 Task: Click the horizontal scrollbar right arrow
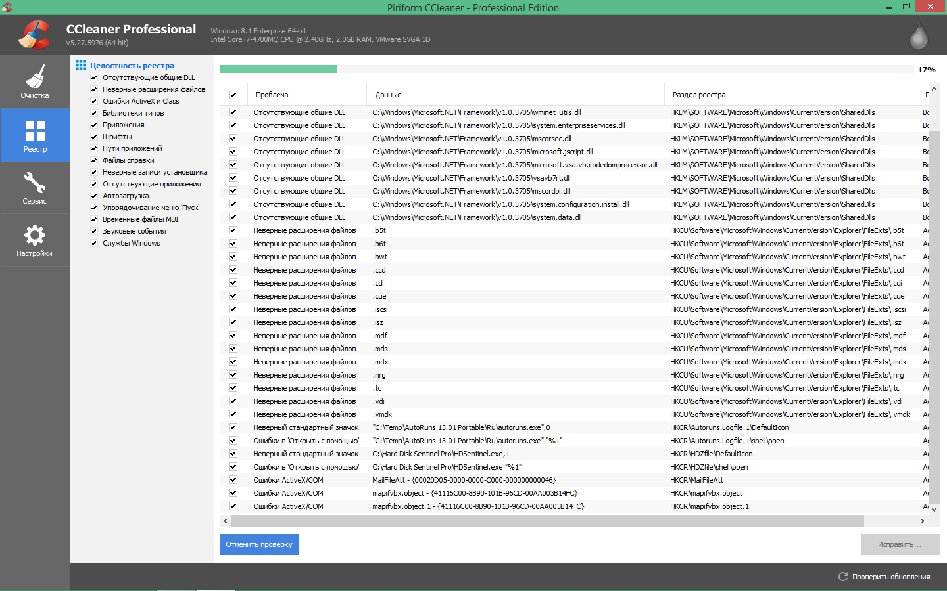point(923,521)
